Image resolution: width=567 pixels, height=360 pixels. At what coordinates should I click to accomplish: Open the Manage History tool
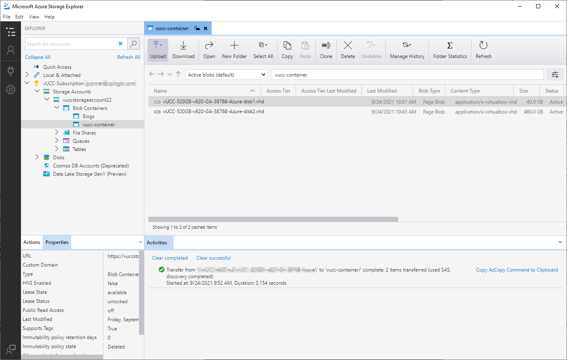click(407, 50)
